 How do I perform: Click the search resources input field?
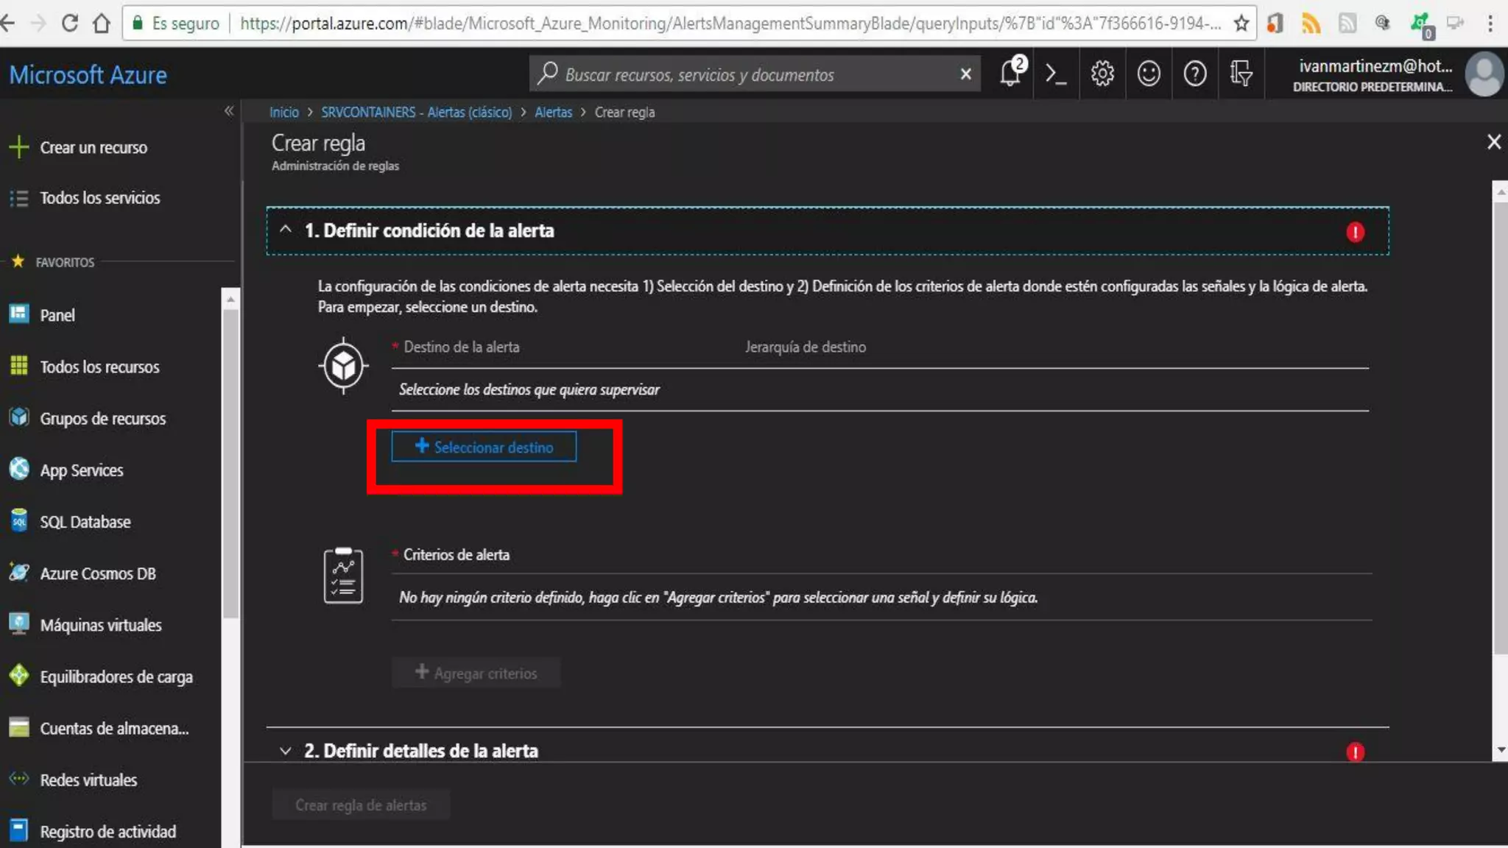(x=751, y=74)
